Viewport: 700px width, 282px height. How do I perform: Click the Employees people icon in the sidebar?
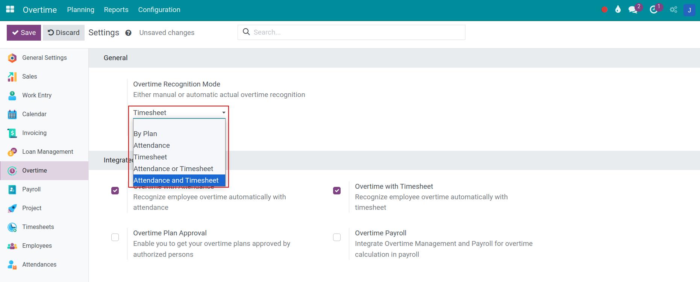pyautogui.click(x=12, y=246)
